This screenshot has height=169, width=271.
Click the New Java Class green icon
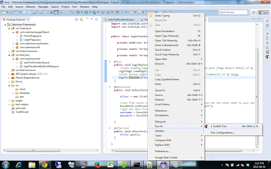[x=108, y=12]
